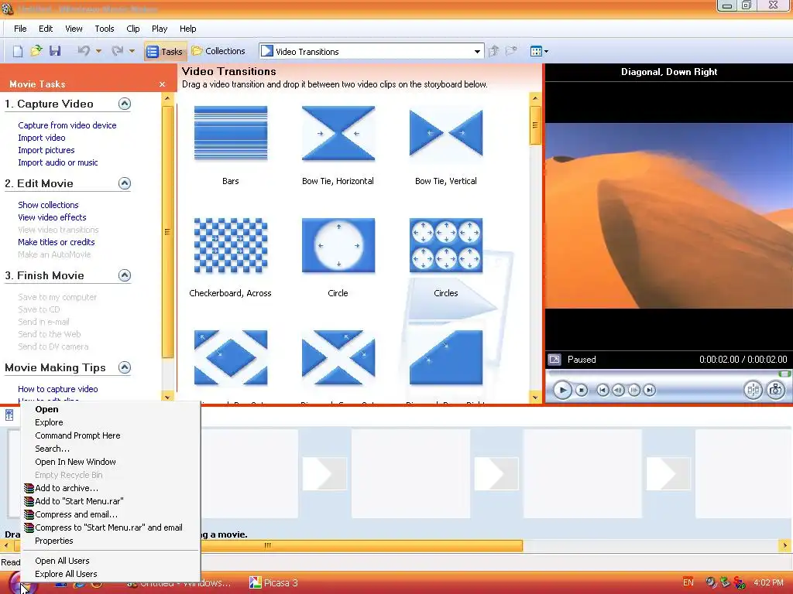
Task: Click Import audio or music link
Action: 57,162
